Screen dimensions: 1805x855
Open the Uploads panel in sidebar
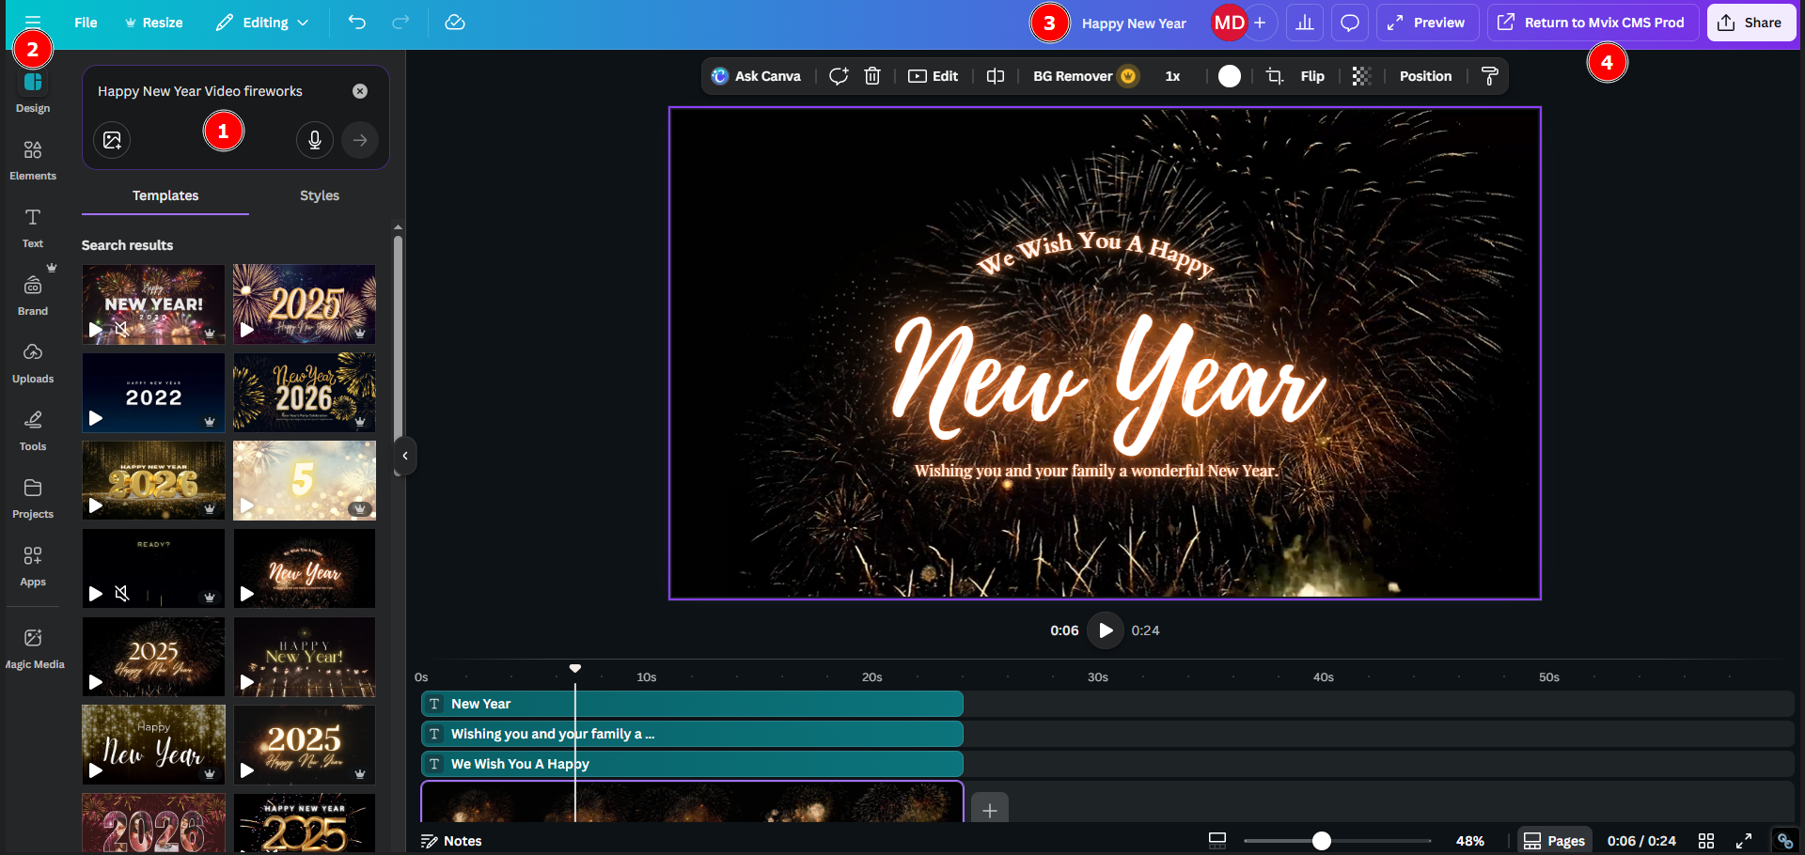(x=33, y=363)
